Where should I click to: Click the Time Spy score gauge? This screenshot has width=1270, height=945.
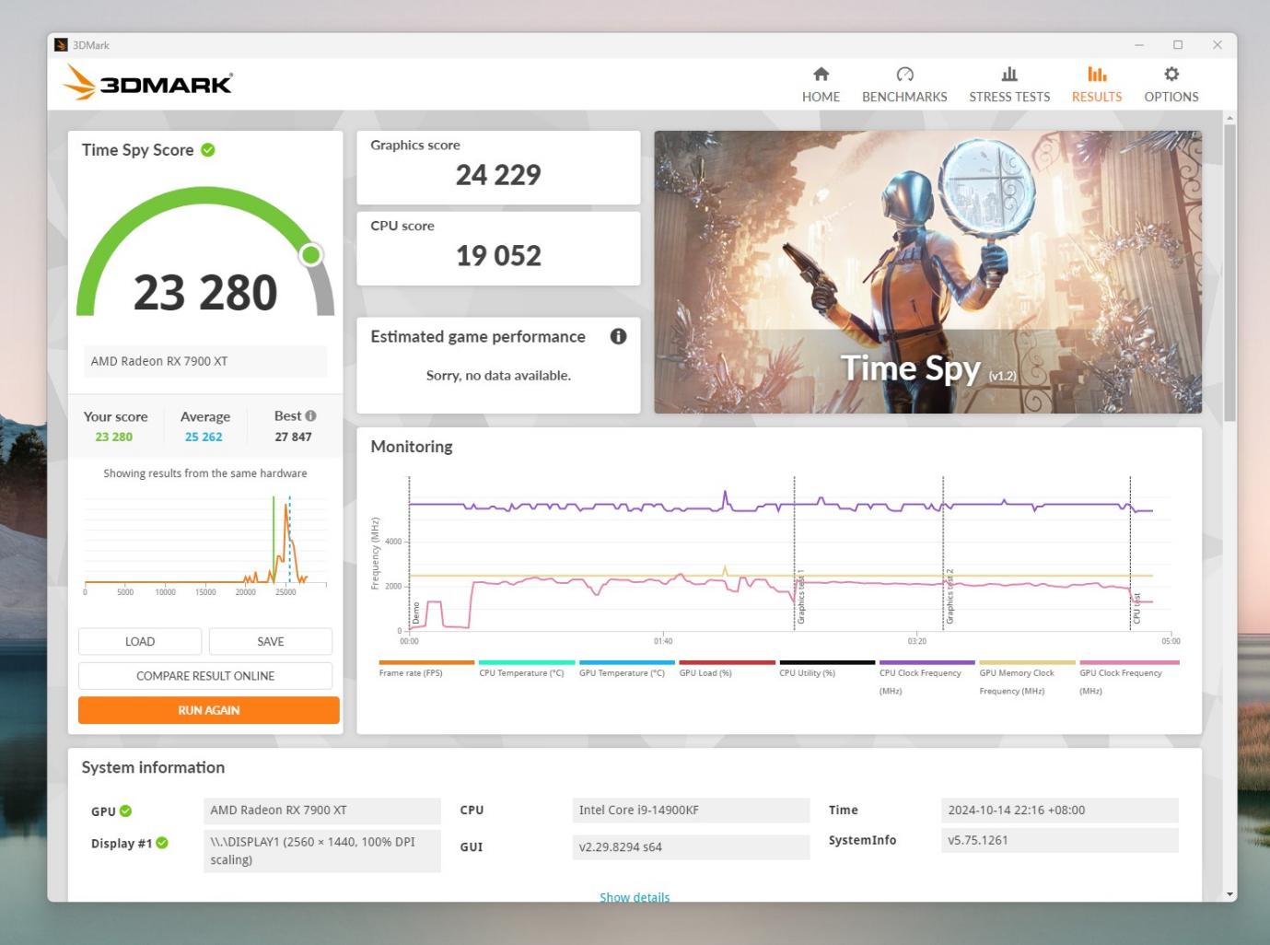[205, 251]
